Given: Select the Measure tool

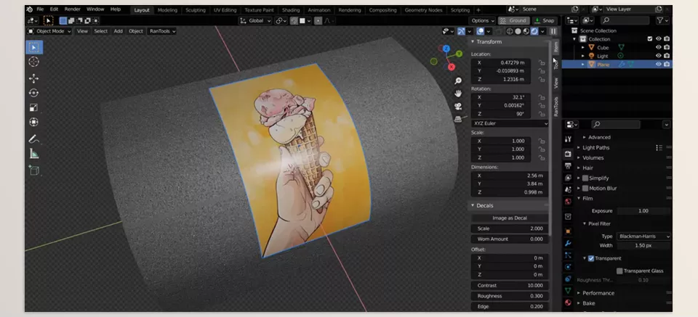Looking at the screenshot, I should click(x=34, y=154).
